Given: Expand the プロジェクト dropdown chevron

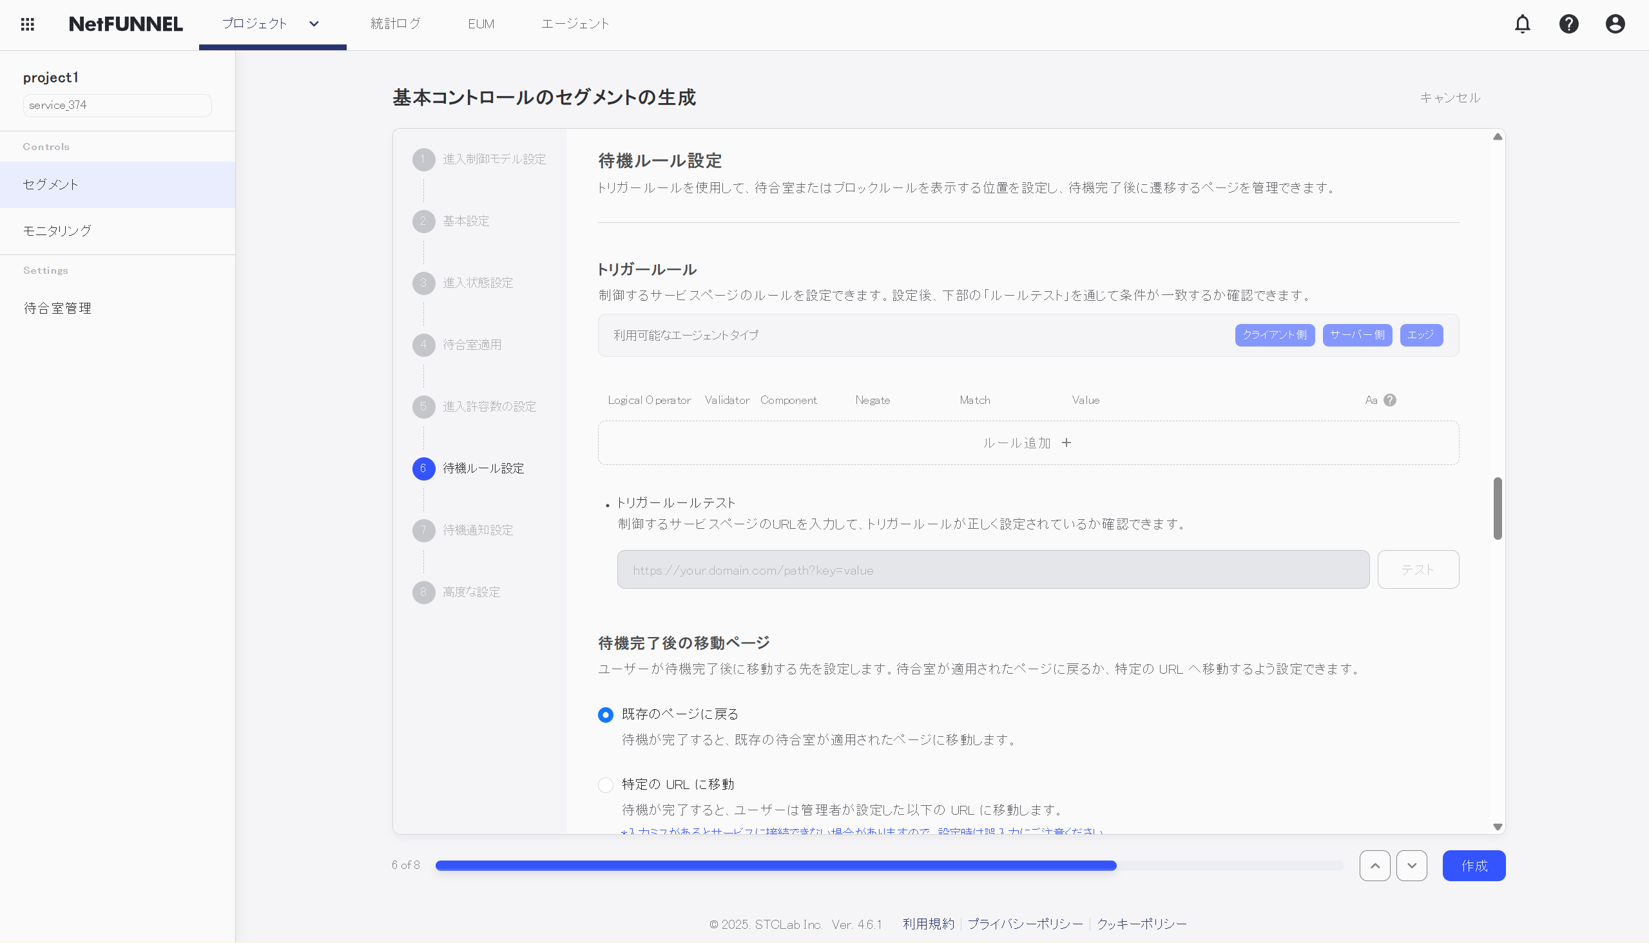Looking at the screenshot, I should click(314, 24).
